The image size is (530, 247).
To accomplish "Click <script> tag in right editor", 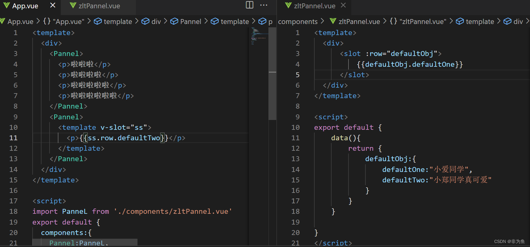I will tap(331, 117).
